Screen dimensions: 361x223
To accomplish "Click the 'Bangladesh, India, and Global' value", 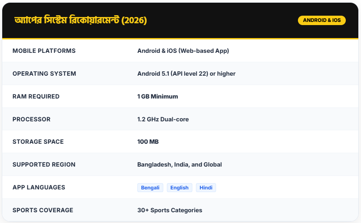I will click(x=179, y=165).
